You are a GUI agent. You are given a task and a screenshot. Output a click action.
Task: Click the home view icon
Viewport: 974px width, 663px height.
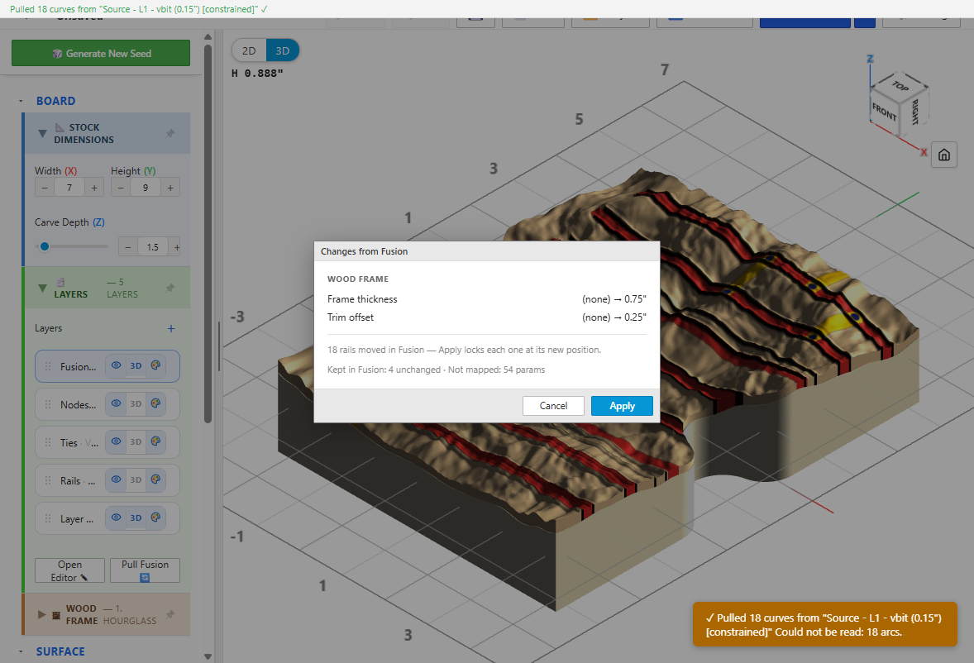click(943, 155)
